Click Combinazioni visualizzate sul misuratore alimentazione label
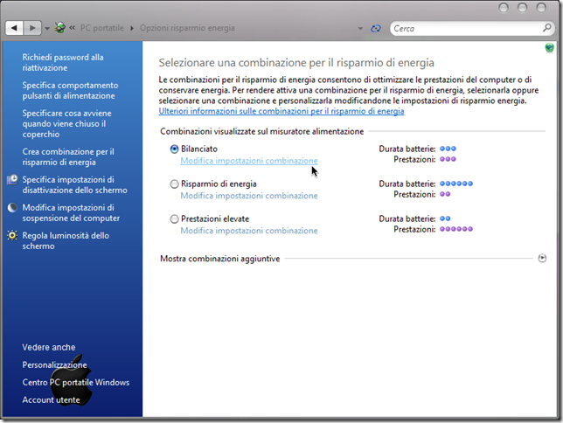This screenshot has width=563, height=423. coord(261,131)
